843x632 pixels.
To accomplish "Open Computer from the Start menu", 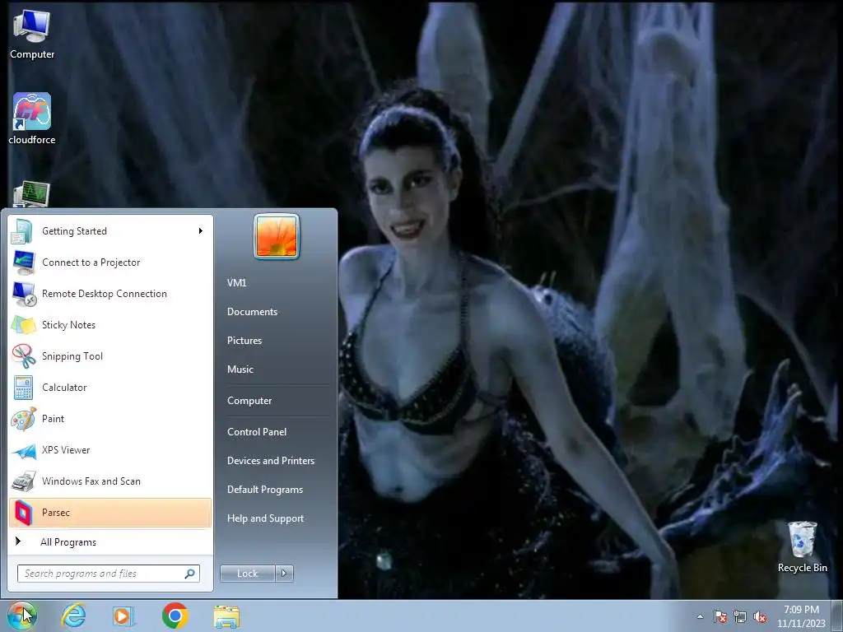I will click(249, 401).
